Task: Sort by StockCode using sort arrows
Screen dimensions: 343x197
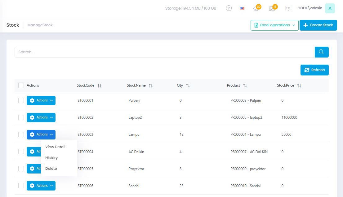Action: 99,86
